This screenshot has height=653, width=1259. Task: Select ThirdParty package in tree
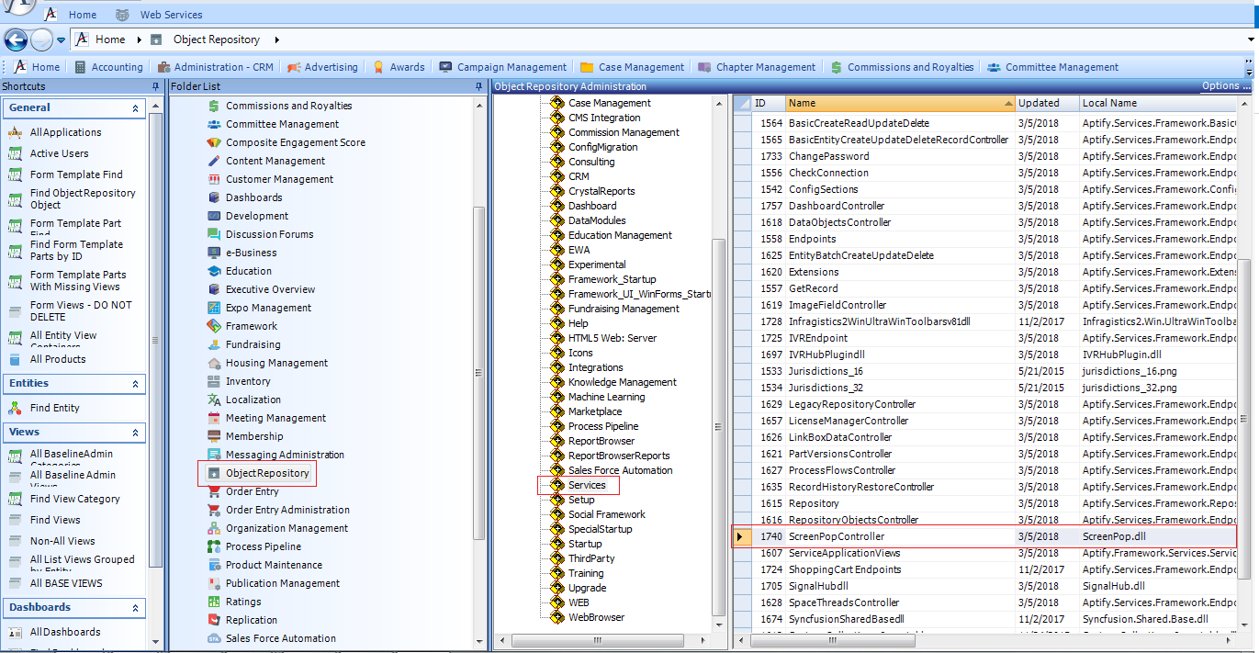591,558
